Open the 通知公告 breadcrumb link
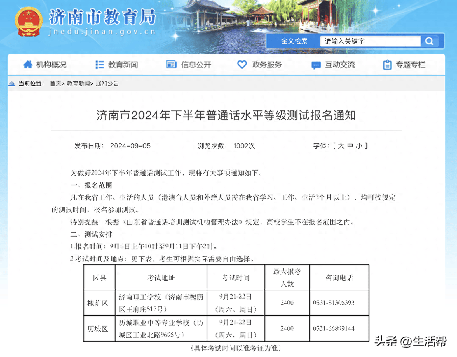Viewport: 457px width, 357px height. pos(107,84)
